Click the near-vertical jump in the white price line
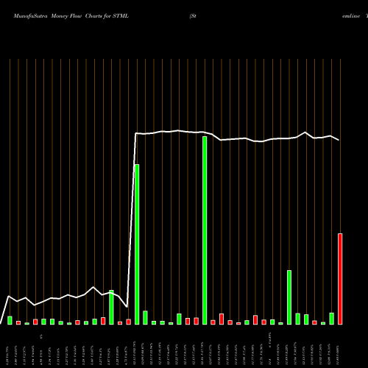The image size is (368, 368). [131, 220]
